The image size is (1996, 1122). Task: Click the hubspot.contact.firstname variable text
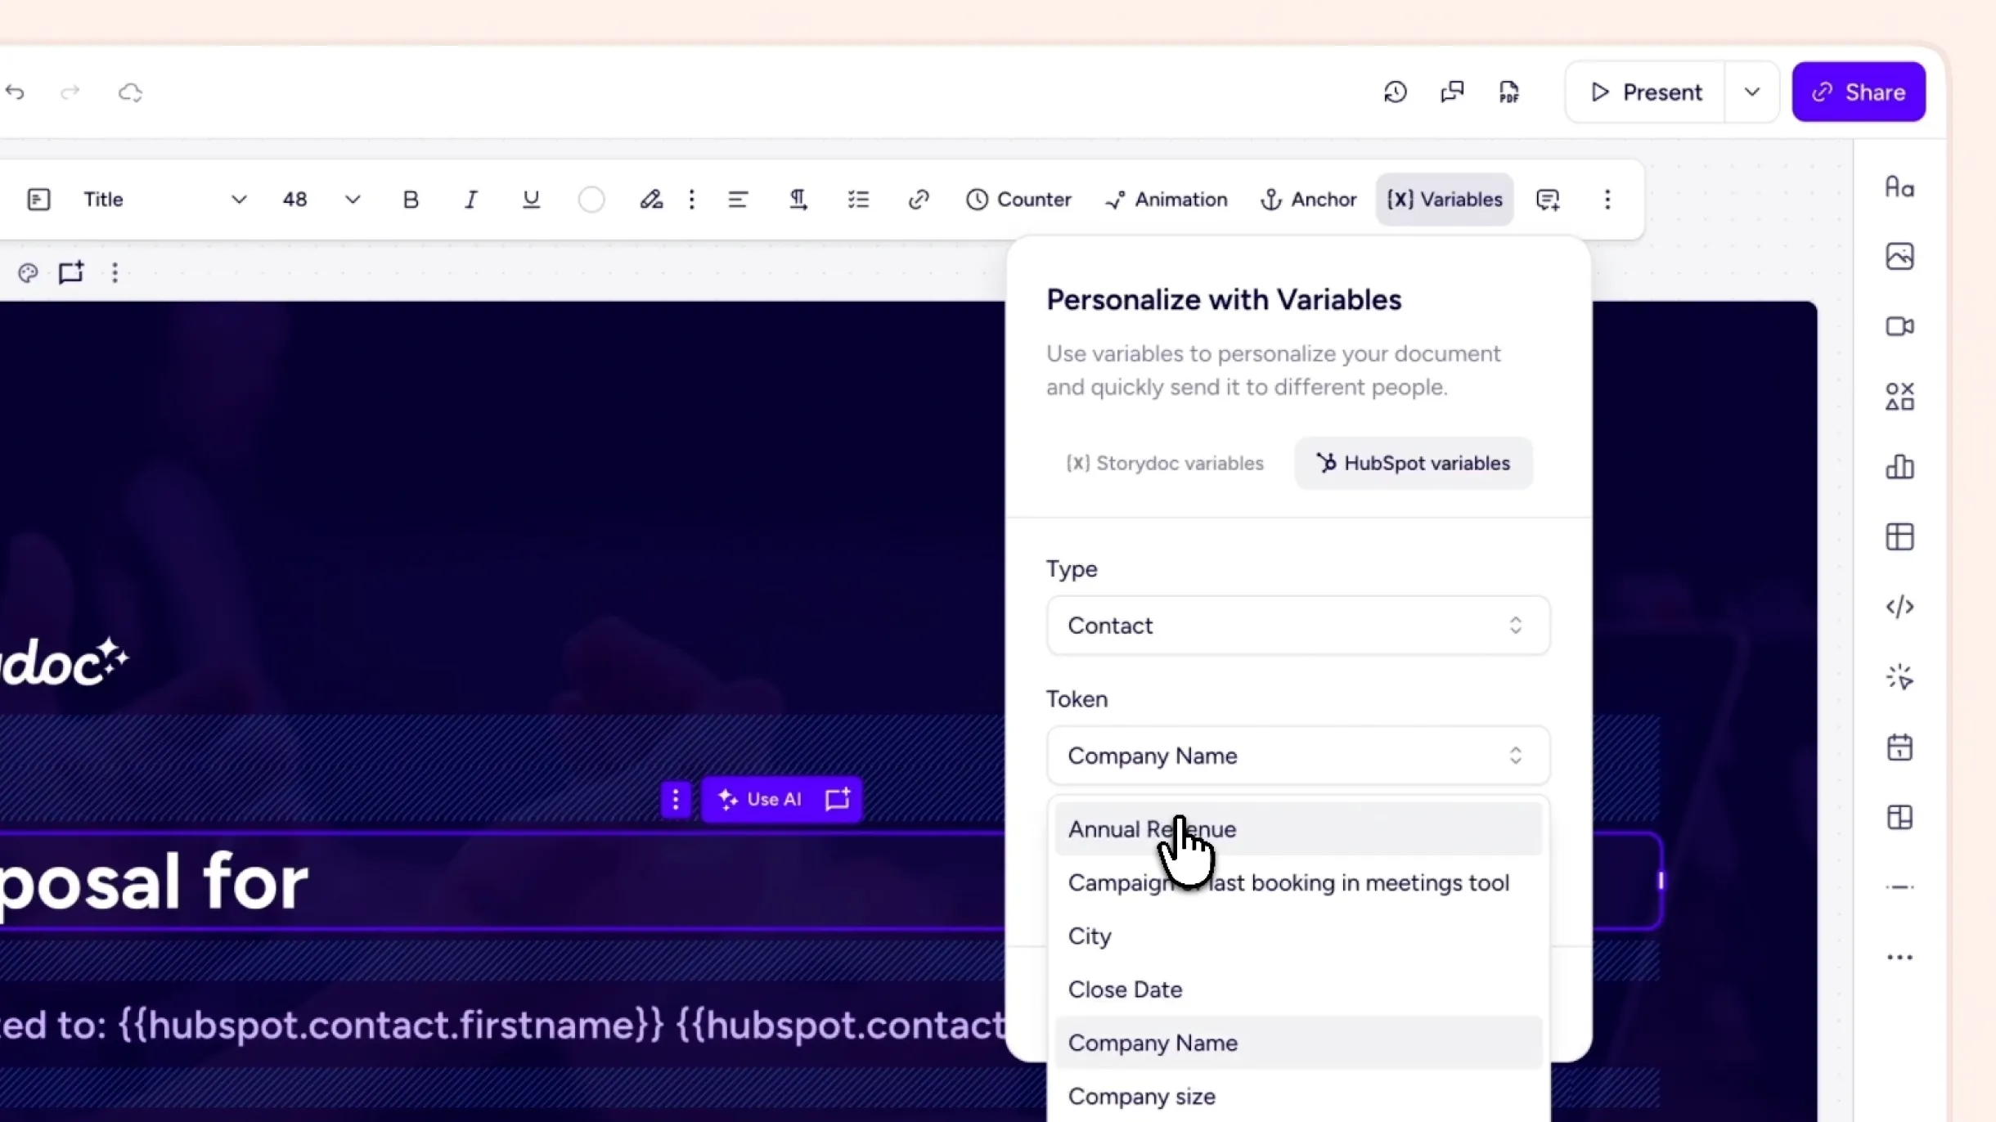pos(391,1026)
